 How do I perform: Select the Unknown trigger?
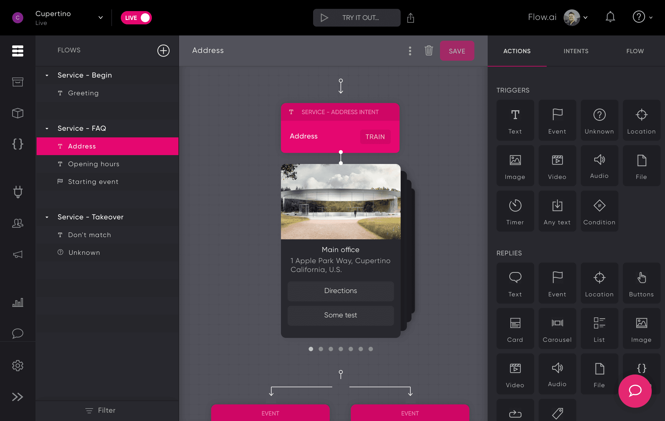pyautogui.click(x=600, y=120)
